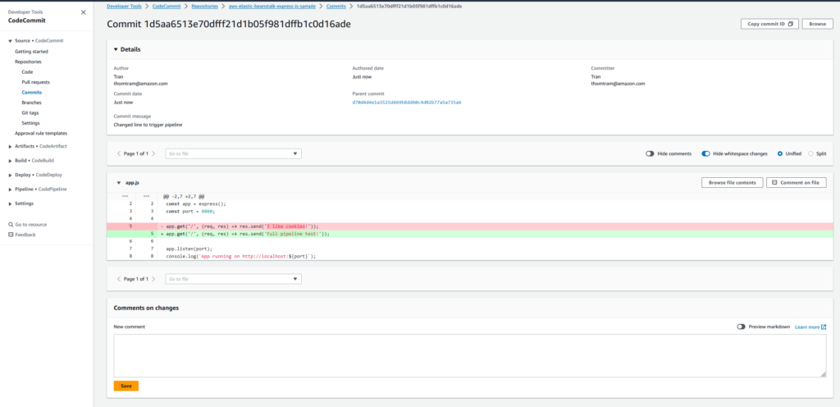The image size is (840, 407).
Task: Click the copy icon on Copy commit ID
Action: [791, 24]
